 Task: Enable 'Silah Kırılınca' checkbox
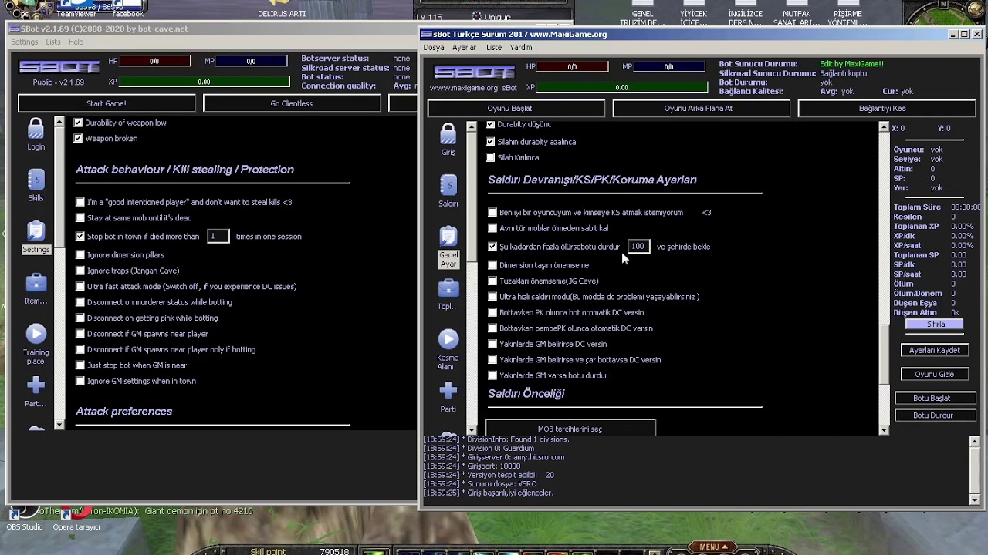pos(490,158)
